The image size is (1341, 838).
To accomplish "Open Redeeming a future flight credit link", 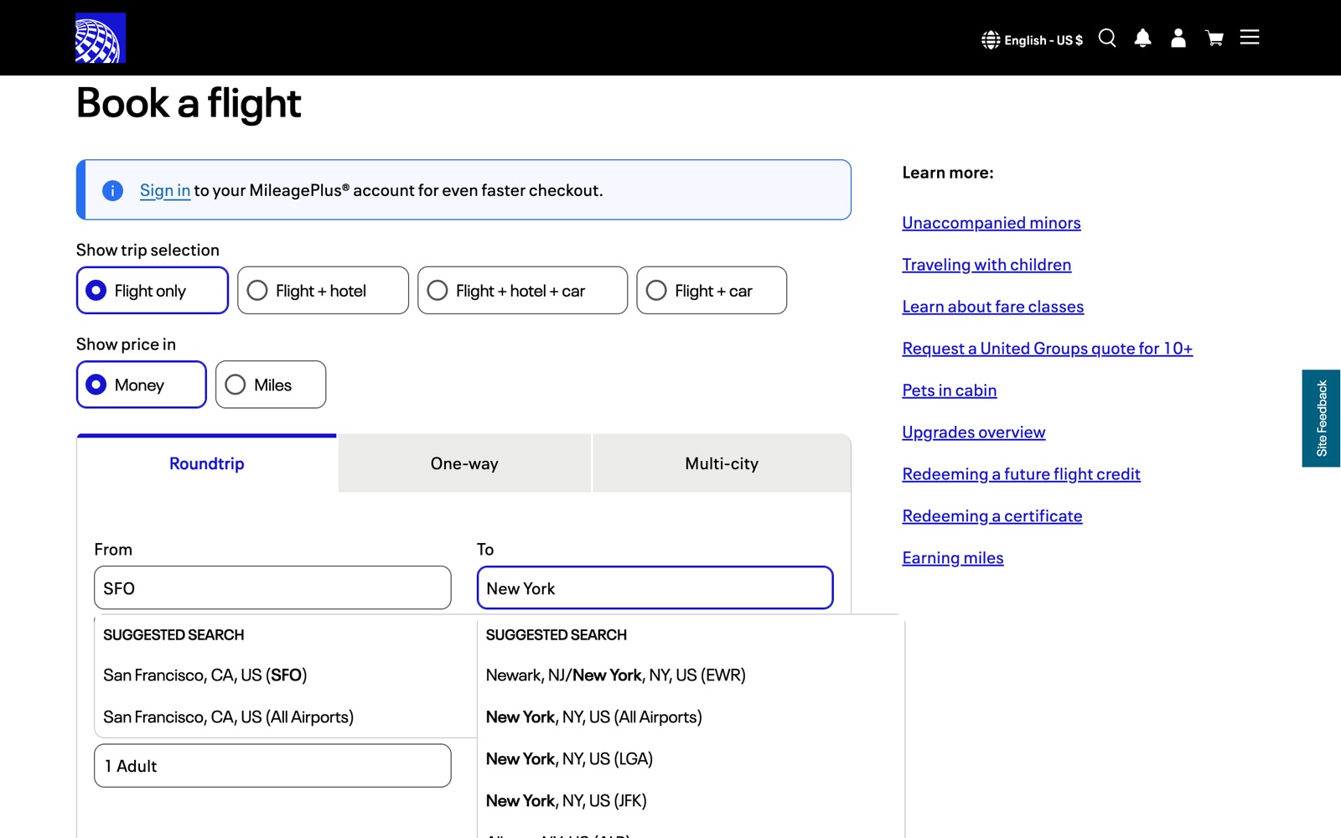I will click(1022, 474).
